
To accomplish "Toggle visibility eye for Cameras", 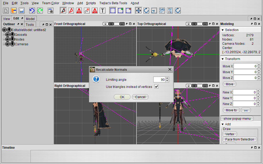I will tap(8, 44).
